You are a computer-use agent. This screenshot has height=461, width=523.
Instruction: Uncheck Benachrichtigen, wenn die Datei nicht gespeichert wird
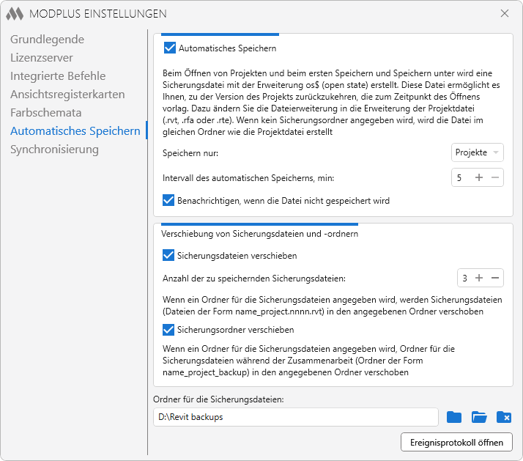pos(168,200)
